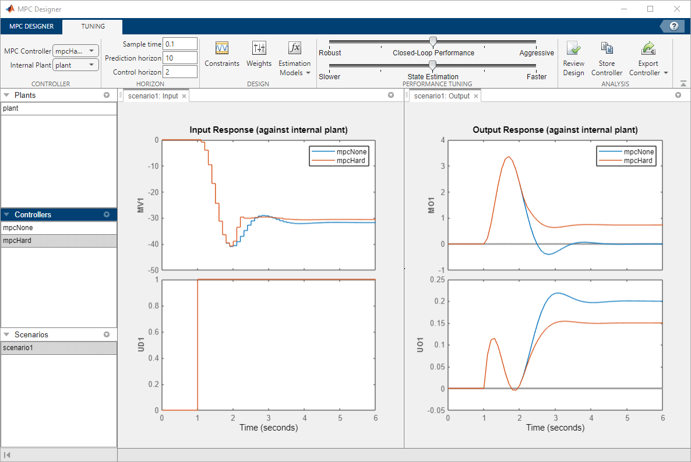
Task: Click mpcNone in the Input Response legend
Action: pyautogui.click(x=351, y=151)
